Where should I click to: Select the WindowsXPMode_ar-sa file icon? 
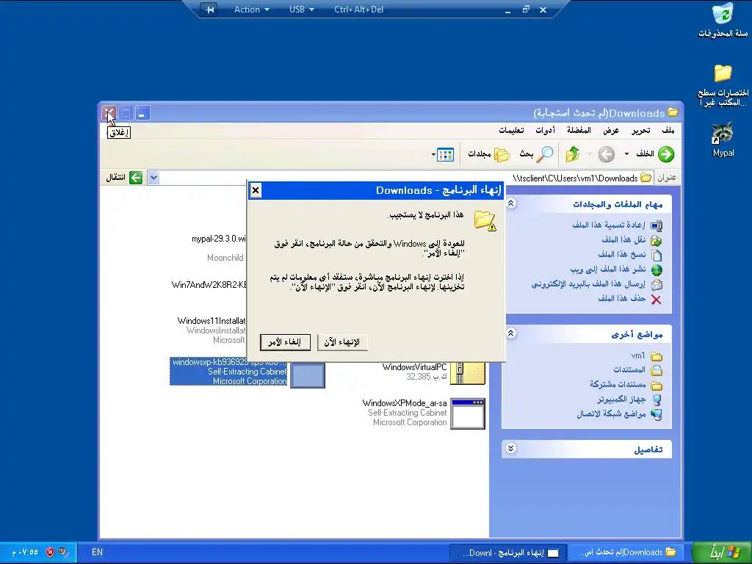468,413
